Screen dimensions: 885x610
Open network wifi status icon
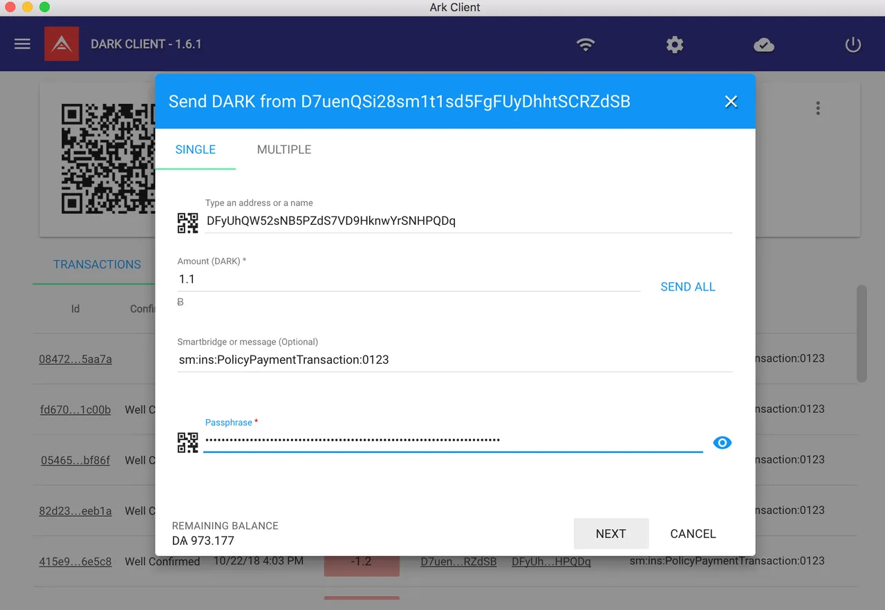click(586, 45)
